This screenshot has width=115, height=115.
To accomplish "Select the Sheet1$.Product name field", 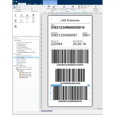I will coord(26,74).
